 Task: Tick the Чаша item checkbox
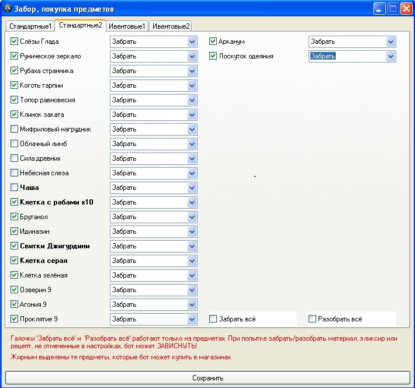pyautogui.click(x=15, y=188)
